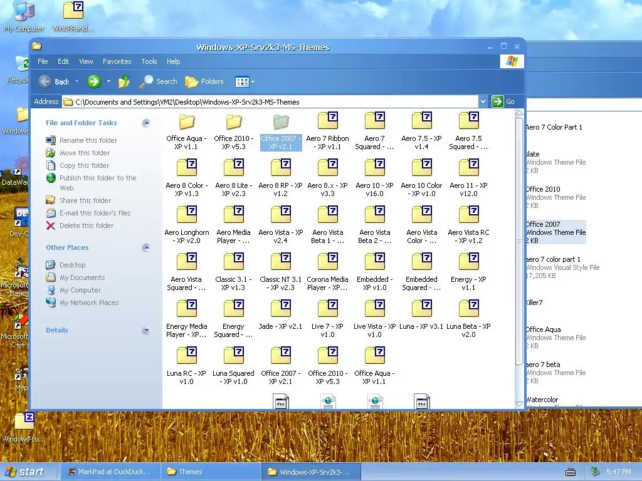Select the Aero 7.5 - XP v1.4 archive
Screen dimensions: 642x481
click(421, 131)
